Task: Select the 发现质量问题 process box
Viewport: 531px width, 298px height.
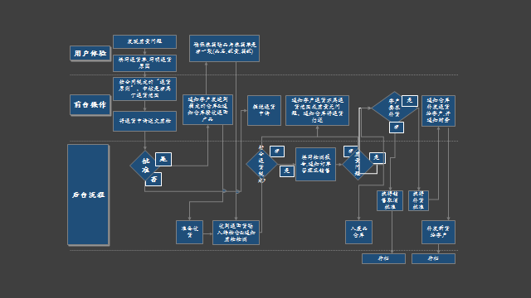Action: tap(144, 41)
